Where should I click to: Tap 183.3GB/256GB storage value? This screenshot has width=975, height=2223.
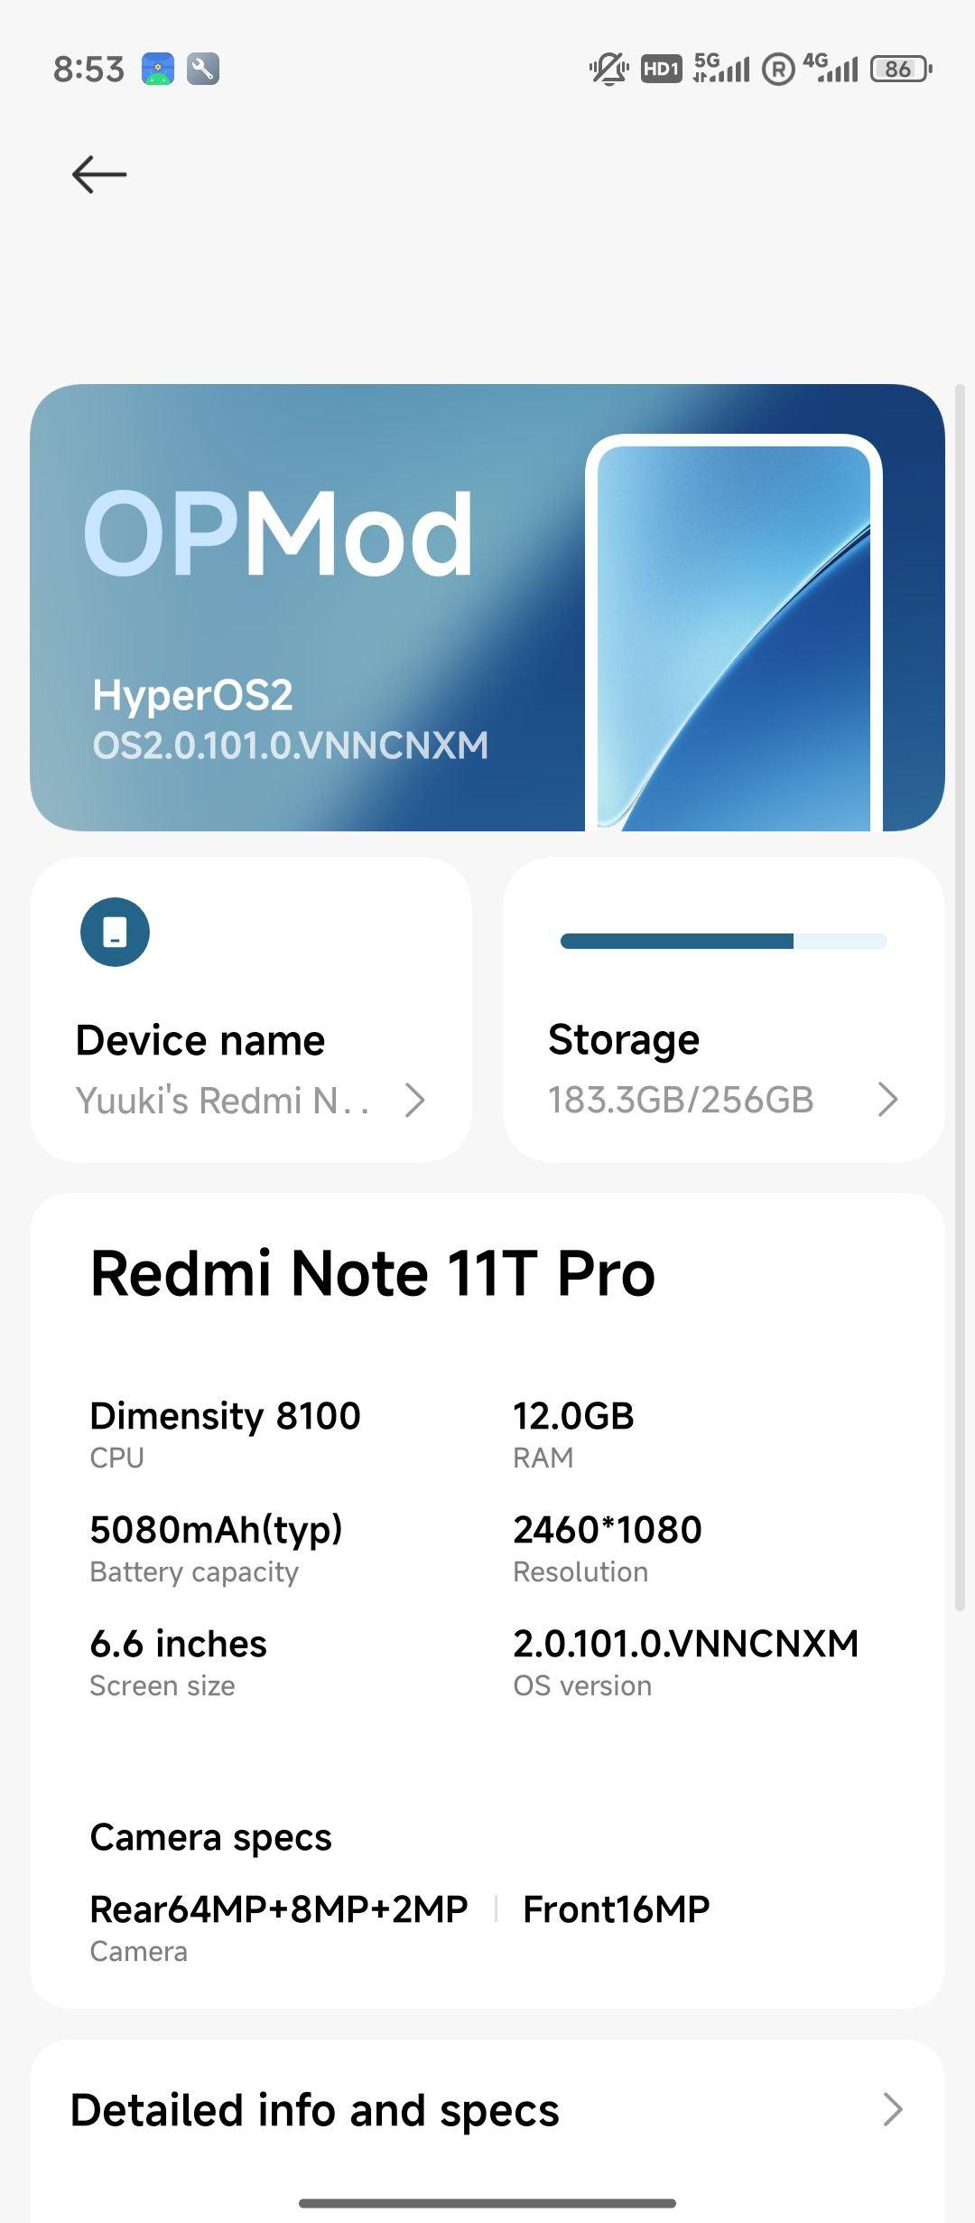tap(681, 1100)
